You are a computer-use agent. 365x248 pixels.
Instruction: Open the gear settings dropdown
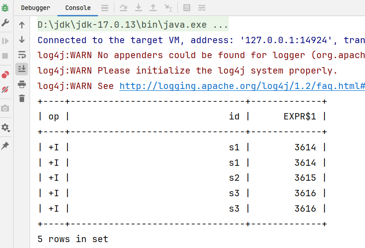coord(5,128)
